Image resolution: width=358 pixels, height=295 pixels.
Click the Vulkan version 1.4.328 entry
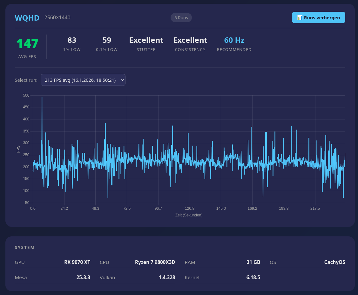167,277
